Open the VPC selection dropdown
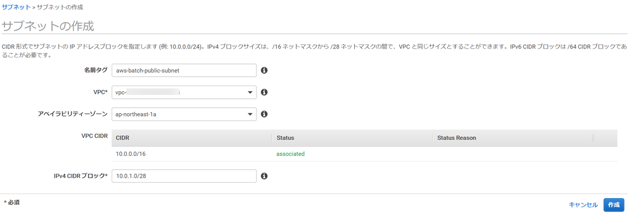This screenshot has width=629, height=222. [184, 92]
